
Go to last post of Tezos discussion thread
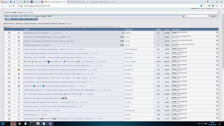click(217, 114)
